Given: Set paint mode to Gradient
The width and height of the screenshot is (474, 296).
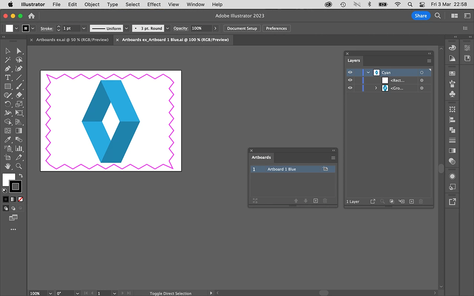Looking at the screenshot, I should pyautogui.click(x=13, y=199).
